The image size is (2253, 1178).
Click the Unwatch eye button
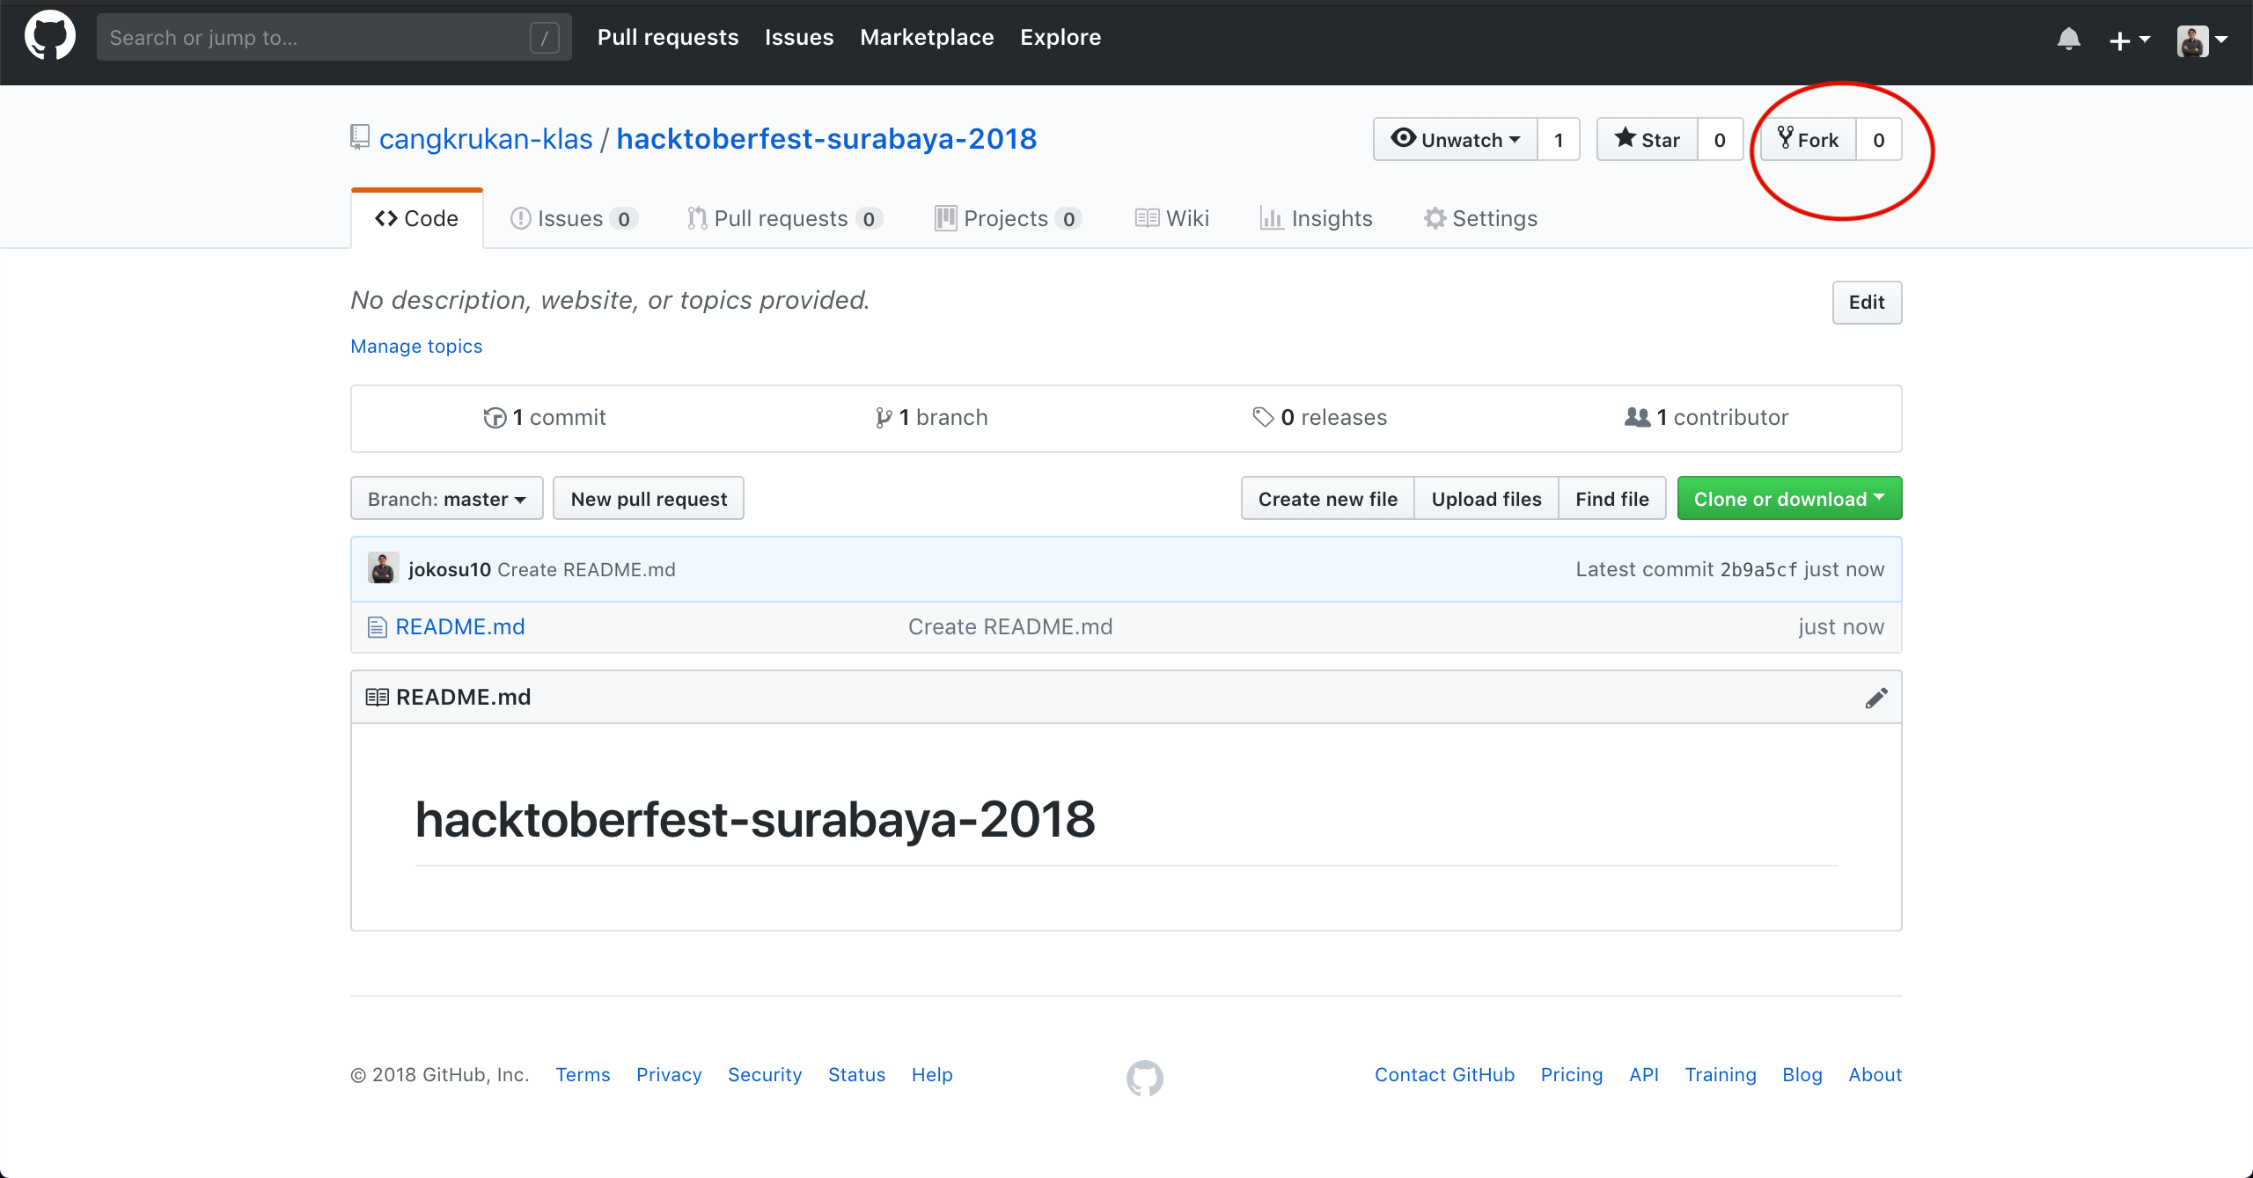[x=1456, y=140]
